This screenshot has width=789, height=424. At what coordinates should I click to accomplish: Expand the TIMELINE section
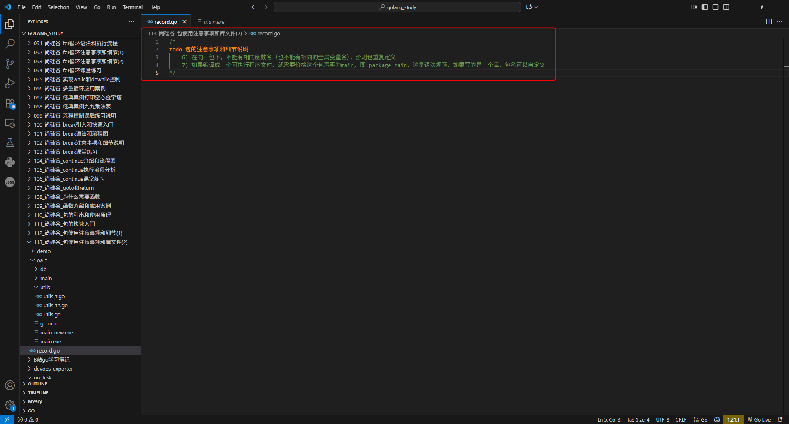coord(80,393)
